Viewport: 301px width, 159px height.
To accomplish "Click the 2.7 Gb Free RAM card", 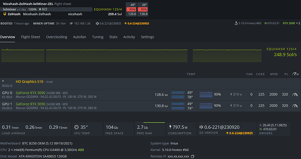I will click(150, 129).
